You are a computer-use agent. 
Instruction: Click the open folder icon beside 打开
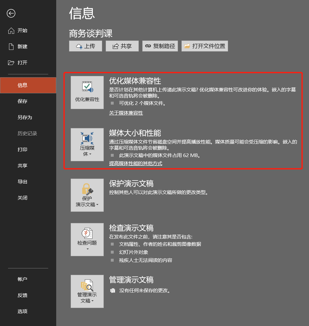tap(11, 62)
